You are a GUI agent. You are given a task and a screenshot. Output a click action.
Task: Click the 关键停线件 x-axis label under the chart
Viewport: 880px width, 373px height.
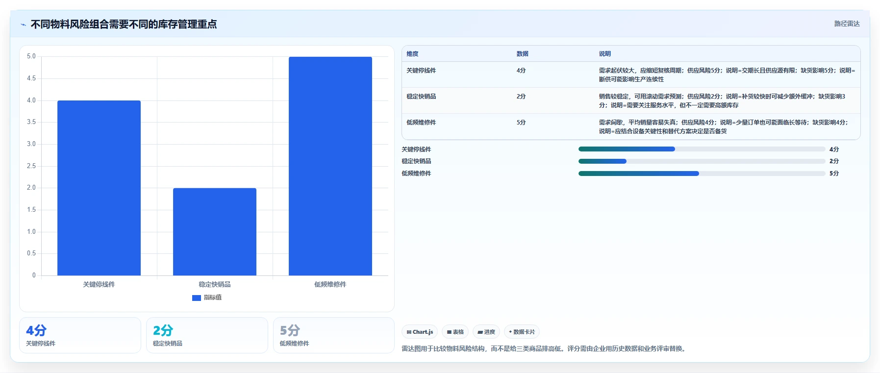pyautogui.click(x=99, y=284)
